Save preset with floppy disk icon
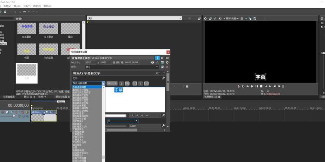The height and width of the screenshot is (162, 325). (162, 67)
